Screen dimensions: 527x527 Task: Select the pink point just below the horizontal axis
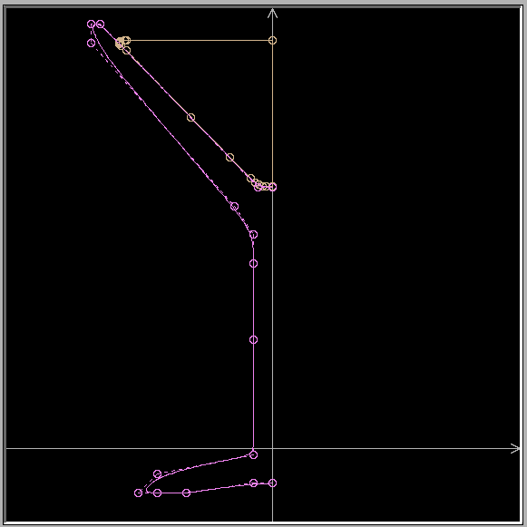(254, 454)
